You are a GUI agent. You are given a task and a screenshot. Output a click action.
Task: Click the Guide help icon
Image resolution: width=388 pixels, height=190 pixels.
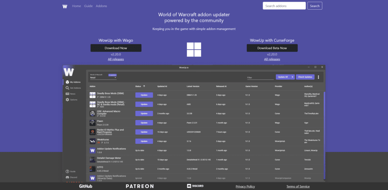tap(67, 172)
